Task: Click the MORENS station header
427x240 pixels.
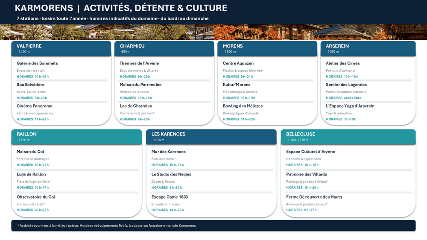Action: pos(267,49)
